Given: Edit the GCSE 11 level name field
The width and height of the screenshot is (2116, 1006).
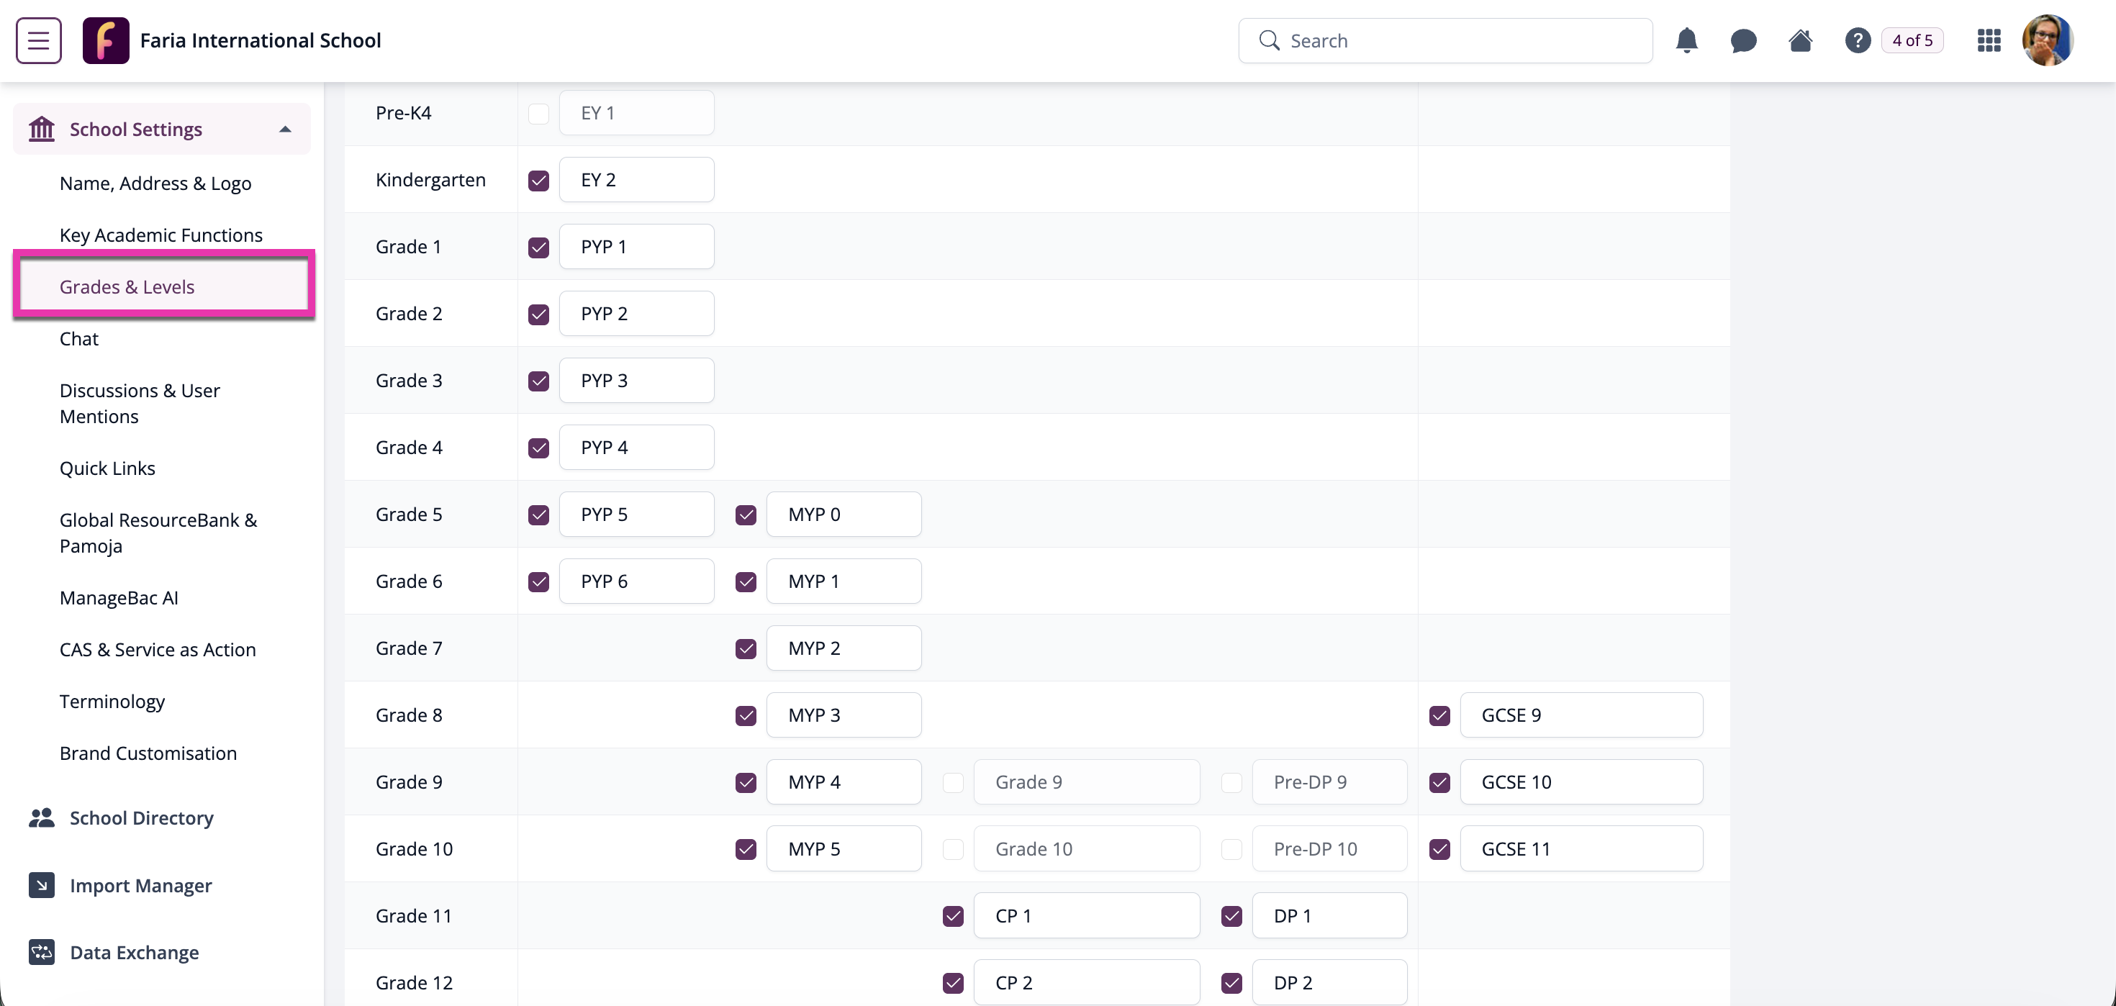Looking at the screenshot, I should [x=1581, y=849].
